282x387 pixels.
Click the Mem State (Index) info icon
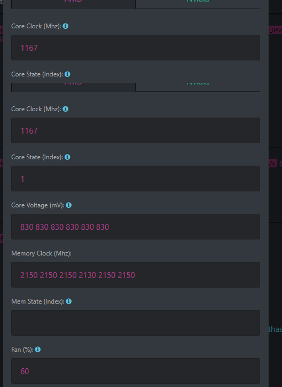(69, 301)
